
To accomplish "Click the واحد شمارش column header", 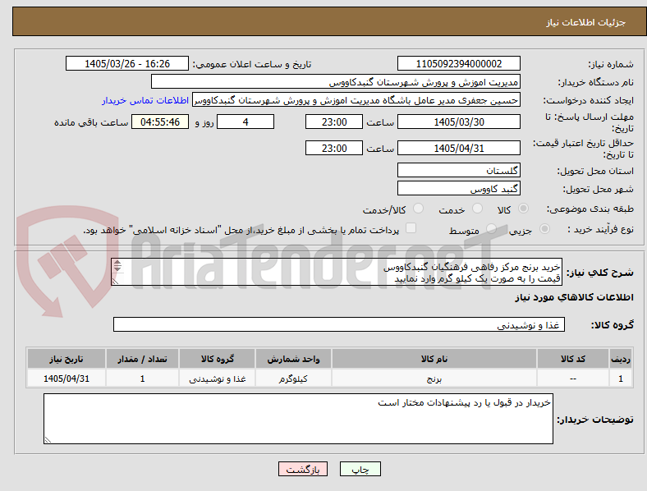I will pyautogui.click(x=293, y=359).
